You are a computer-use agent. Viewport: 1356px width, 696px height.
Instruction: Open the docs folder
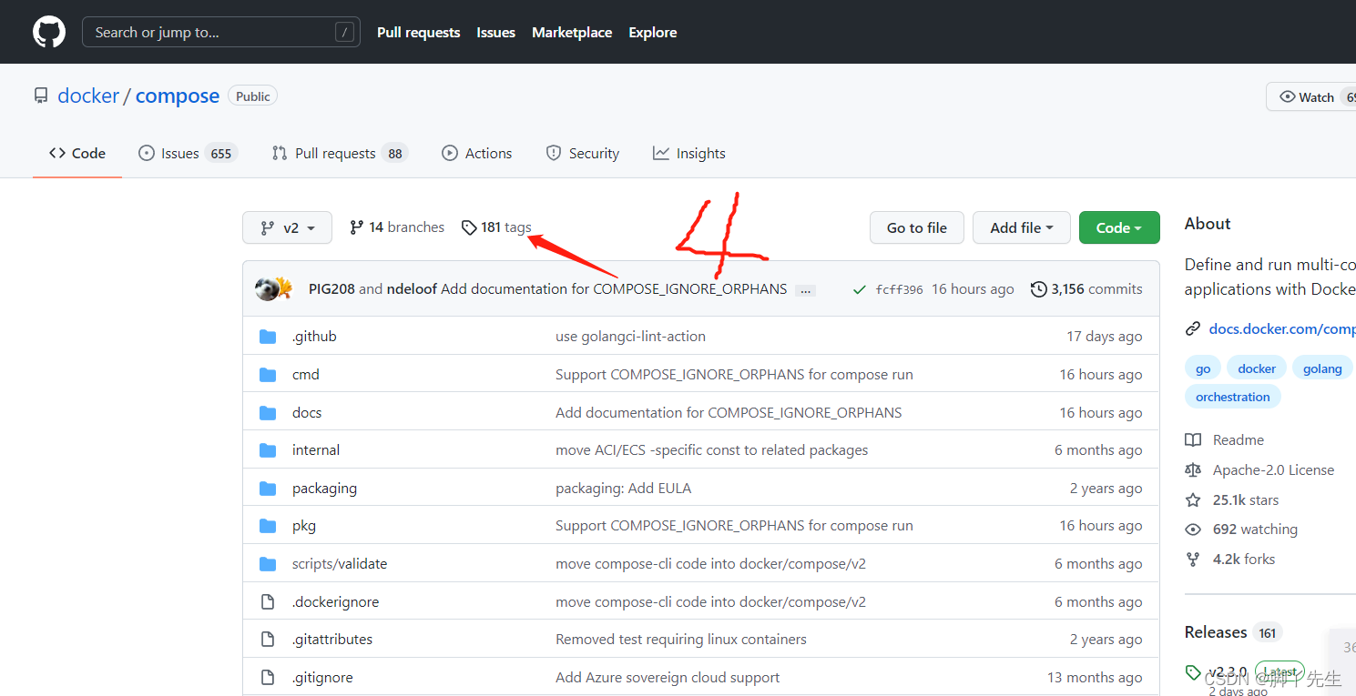pyautogui.click(x=307, y=413)
